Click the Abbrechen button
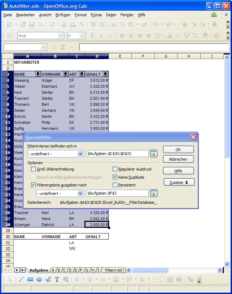The height and width of the screenshot is (294, 232). [178, 159]
